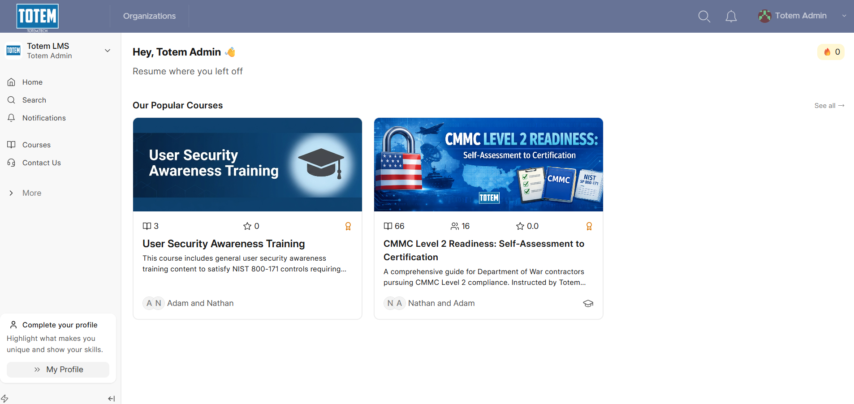Expand the More section chevron
This screenshot has height=404, width=854.
11,193
